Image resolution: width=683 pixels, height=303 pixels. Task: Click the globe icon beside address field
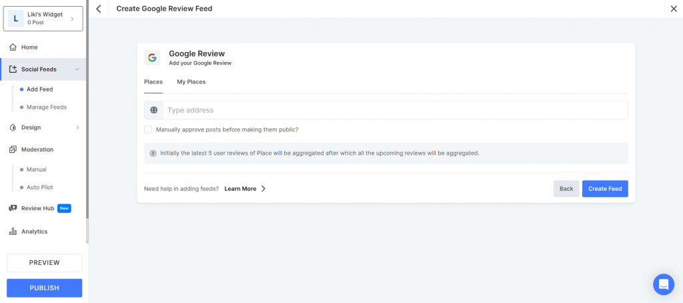click(154, 110)
